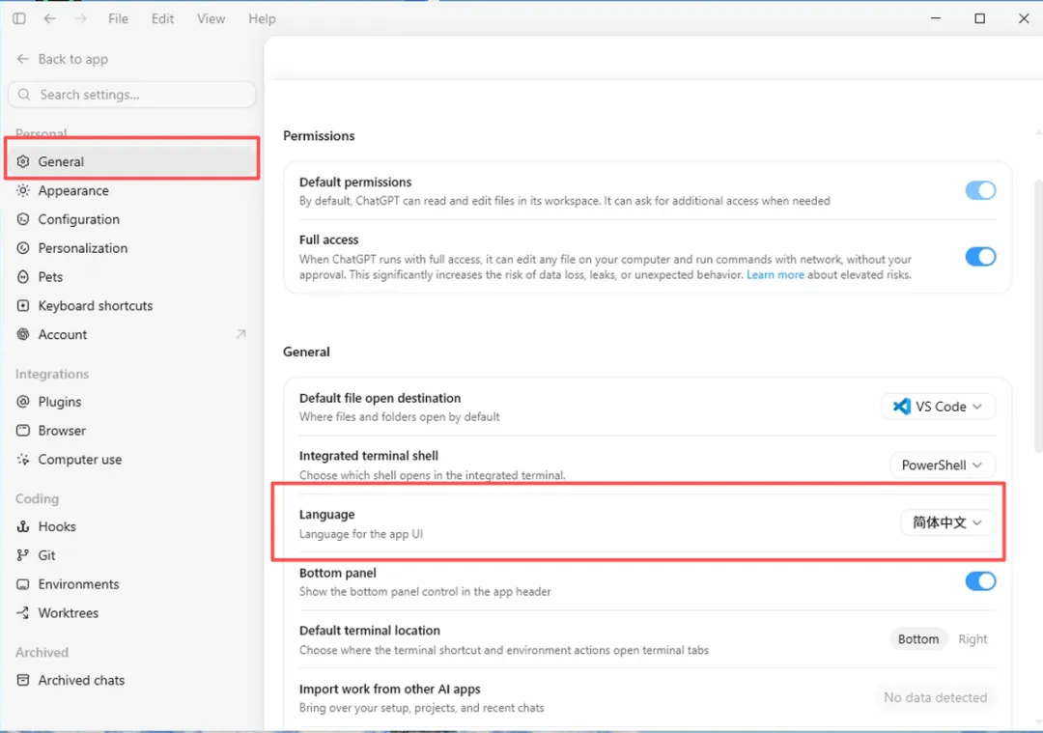Select the Pets sidebar icon
The width and height of the screenshot is (1043, 733).
pyautogui.click(x=23, y=277)
